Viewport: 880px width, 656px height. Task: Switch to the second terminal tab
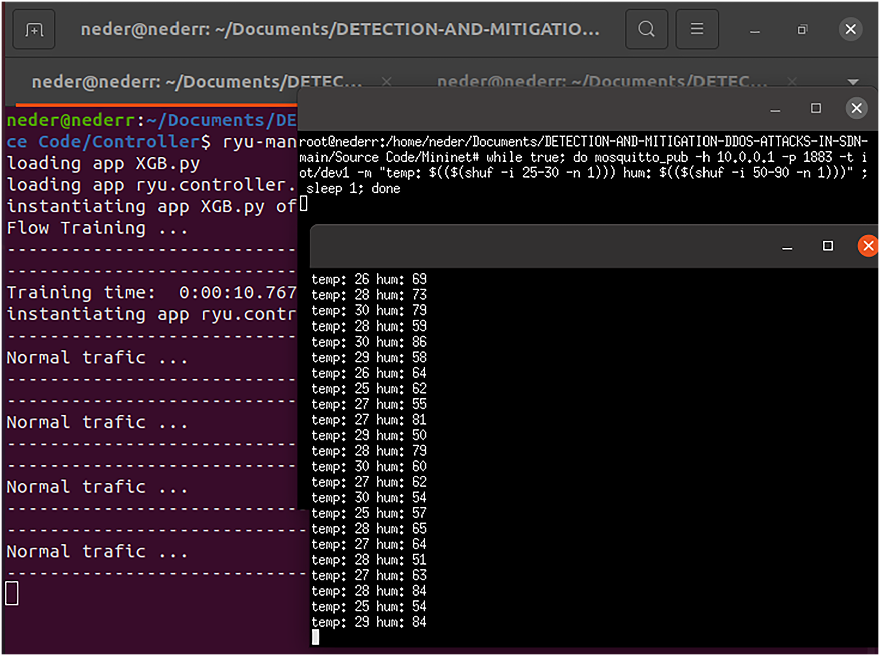click(x=601, y=81)
